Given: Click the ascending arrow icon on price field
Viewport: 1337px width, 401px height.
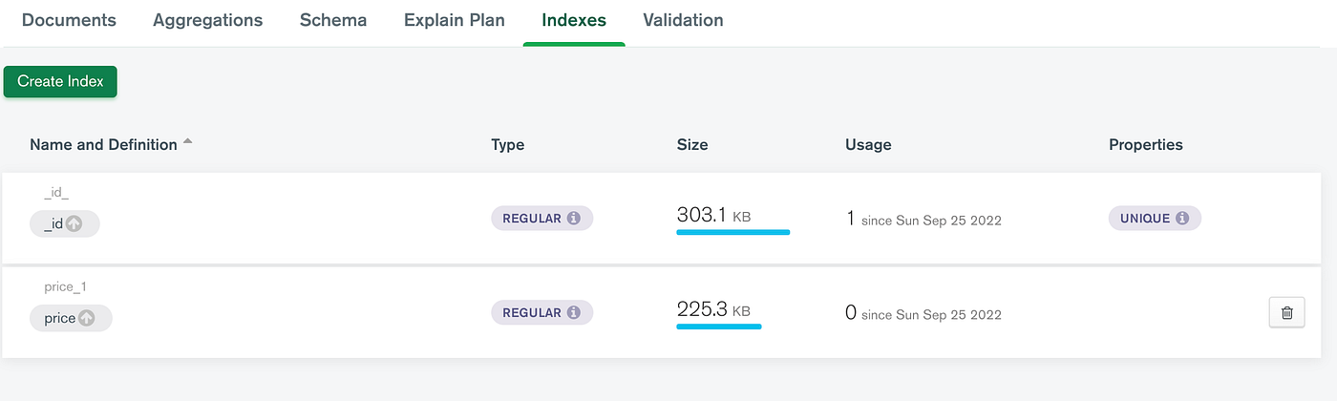Looking at the screenshot, I should 86,318.
